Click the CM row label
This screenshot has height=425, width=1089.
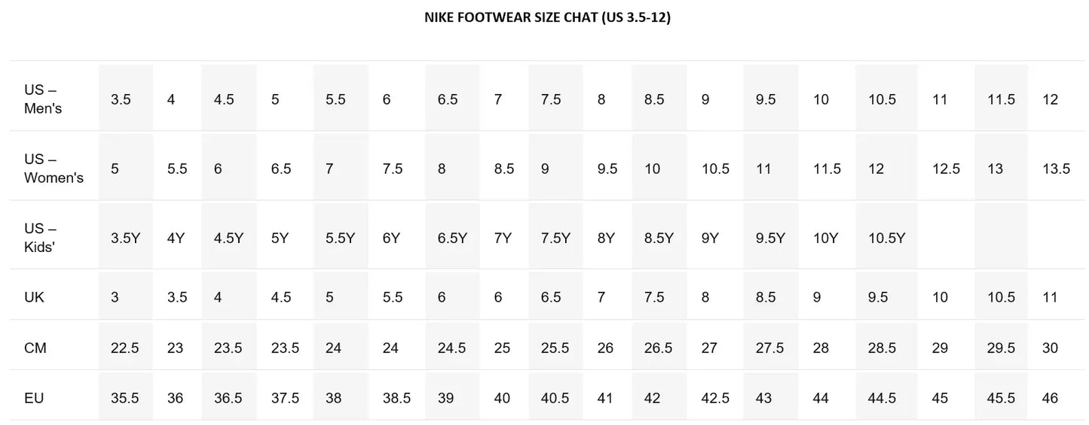point(35,348)
